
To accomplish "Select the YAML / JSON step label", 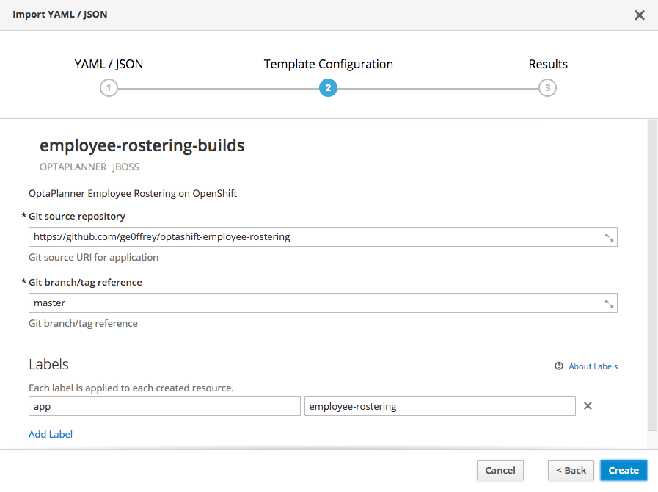I will [x=109, y=64].
